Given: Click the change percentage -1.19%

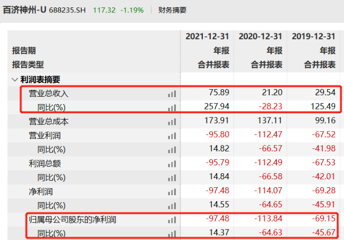Looking at the screenshot, I should (132, 10).
